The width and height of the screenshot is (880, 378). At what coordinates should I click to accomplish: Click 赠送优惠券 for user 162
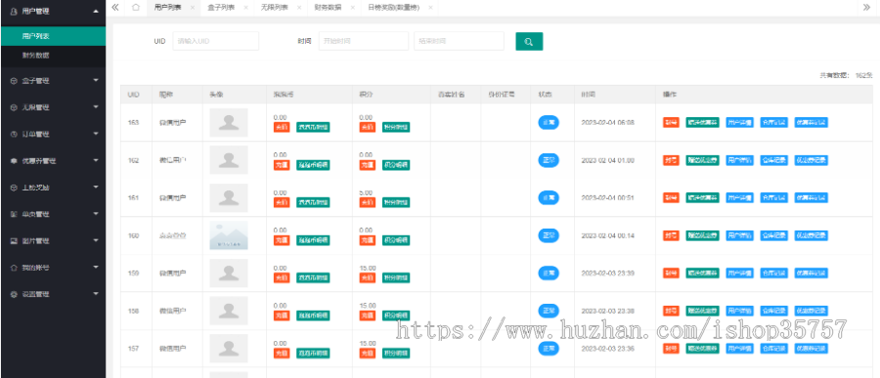click(703, 160)
